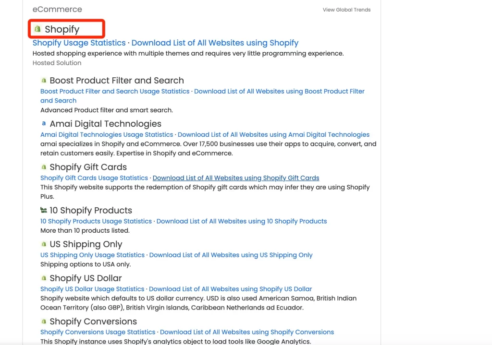Click the Shopify Gift Cards heading
492x345 pixels.
click(x=88, y=167)
